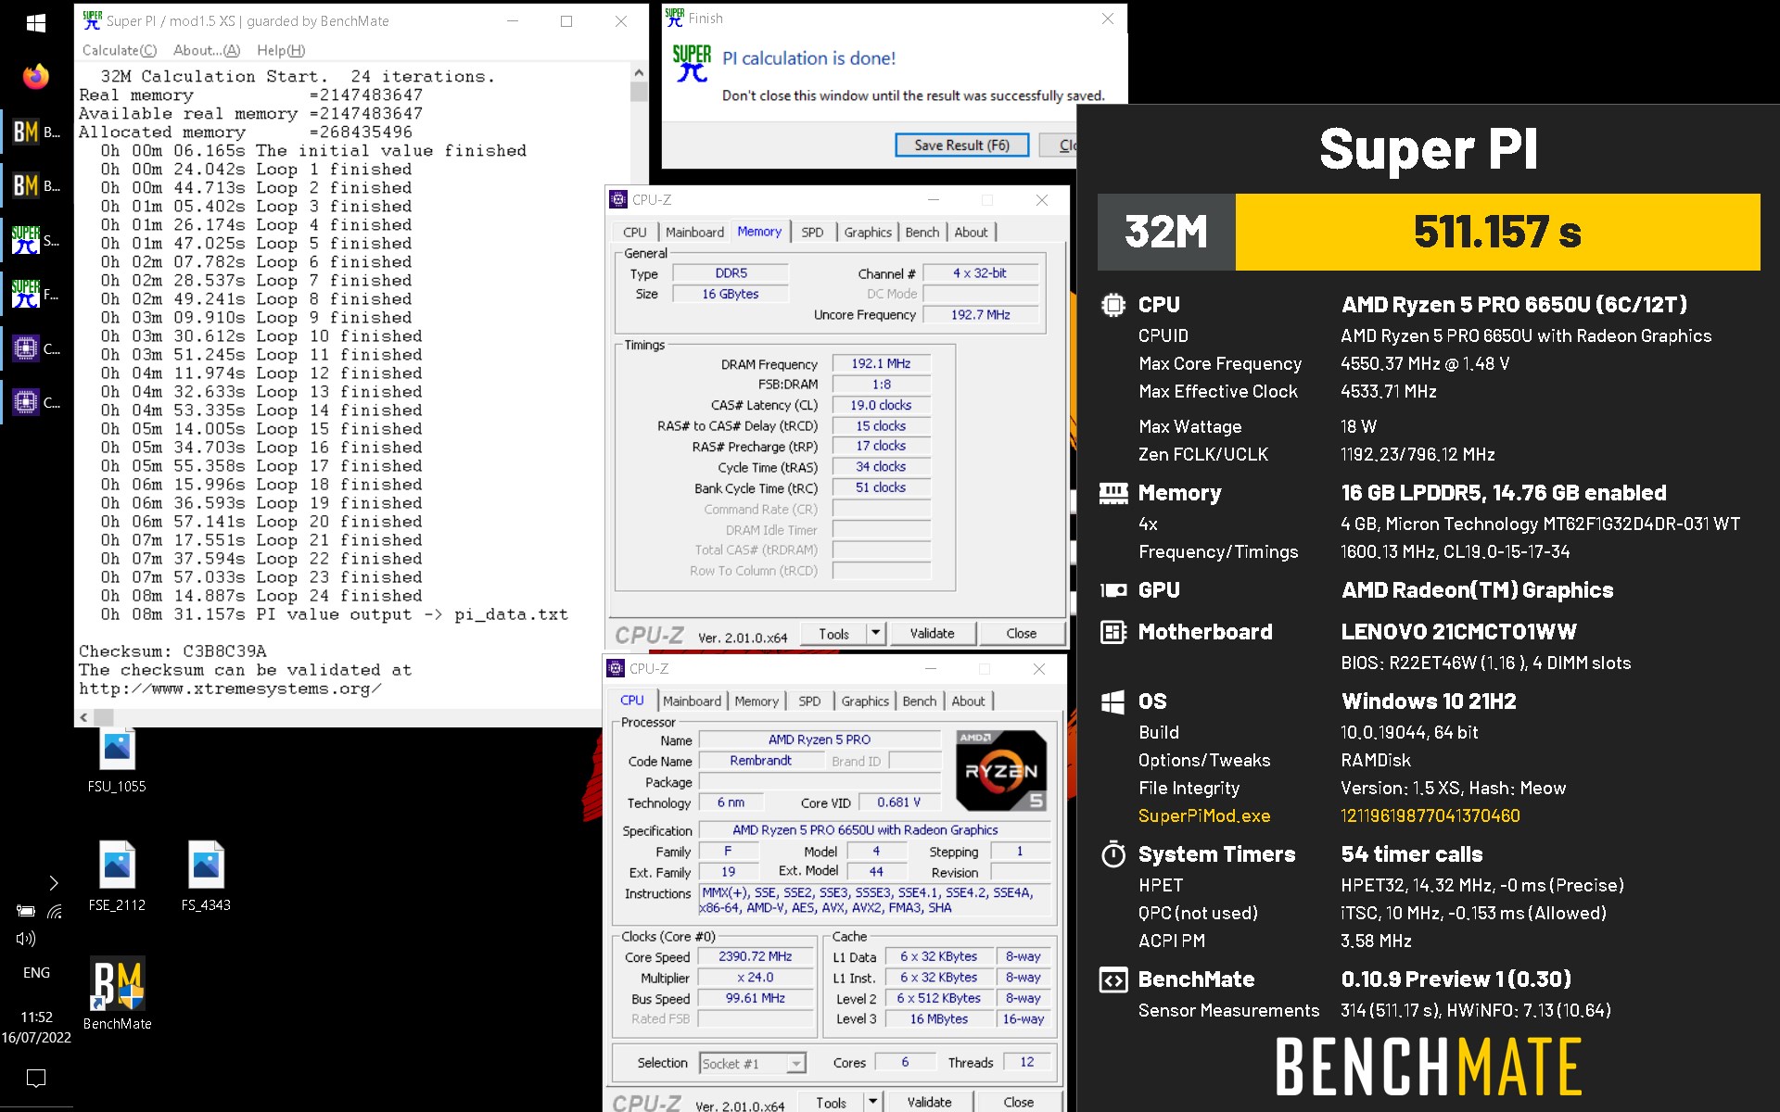Open the volume speaker tray icon
The height and width of the screenshot is (1112, 1780).
pyautogui.click(x=26, y=939)
